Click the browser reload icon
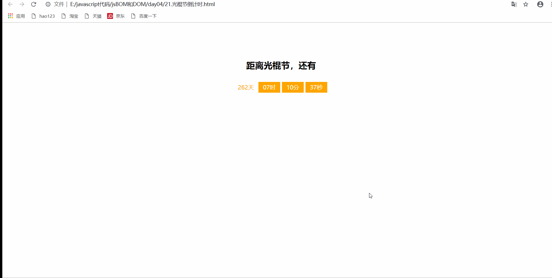 33,4
